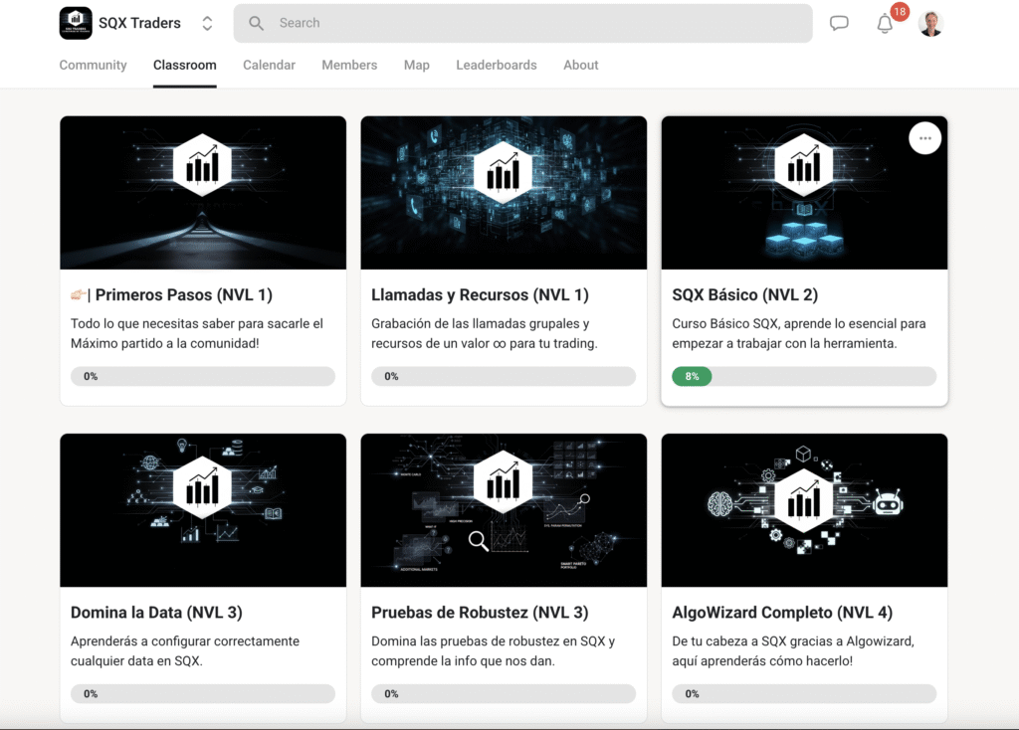Switch to the Community tab

(x=93, y=65)
